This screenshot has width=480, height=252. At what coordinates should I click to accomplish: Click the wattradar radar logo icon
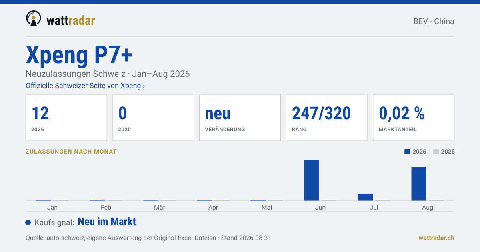pos(33,19)
